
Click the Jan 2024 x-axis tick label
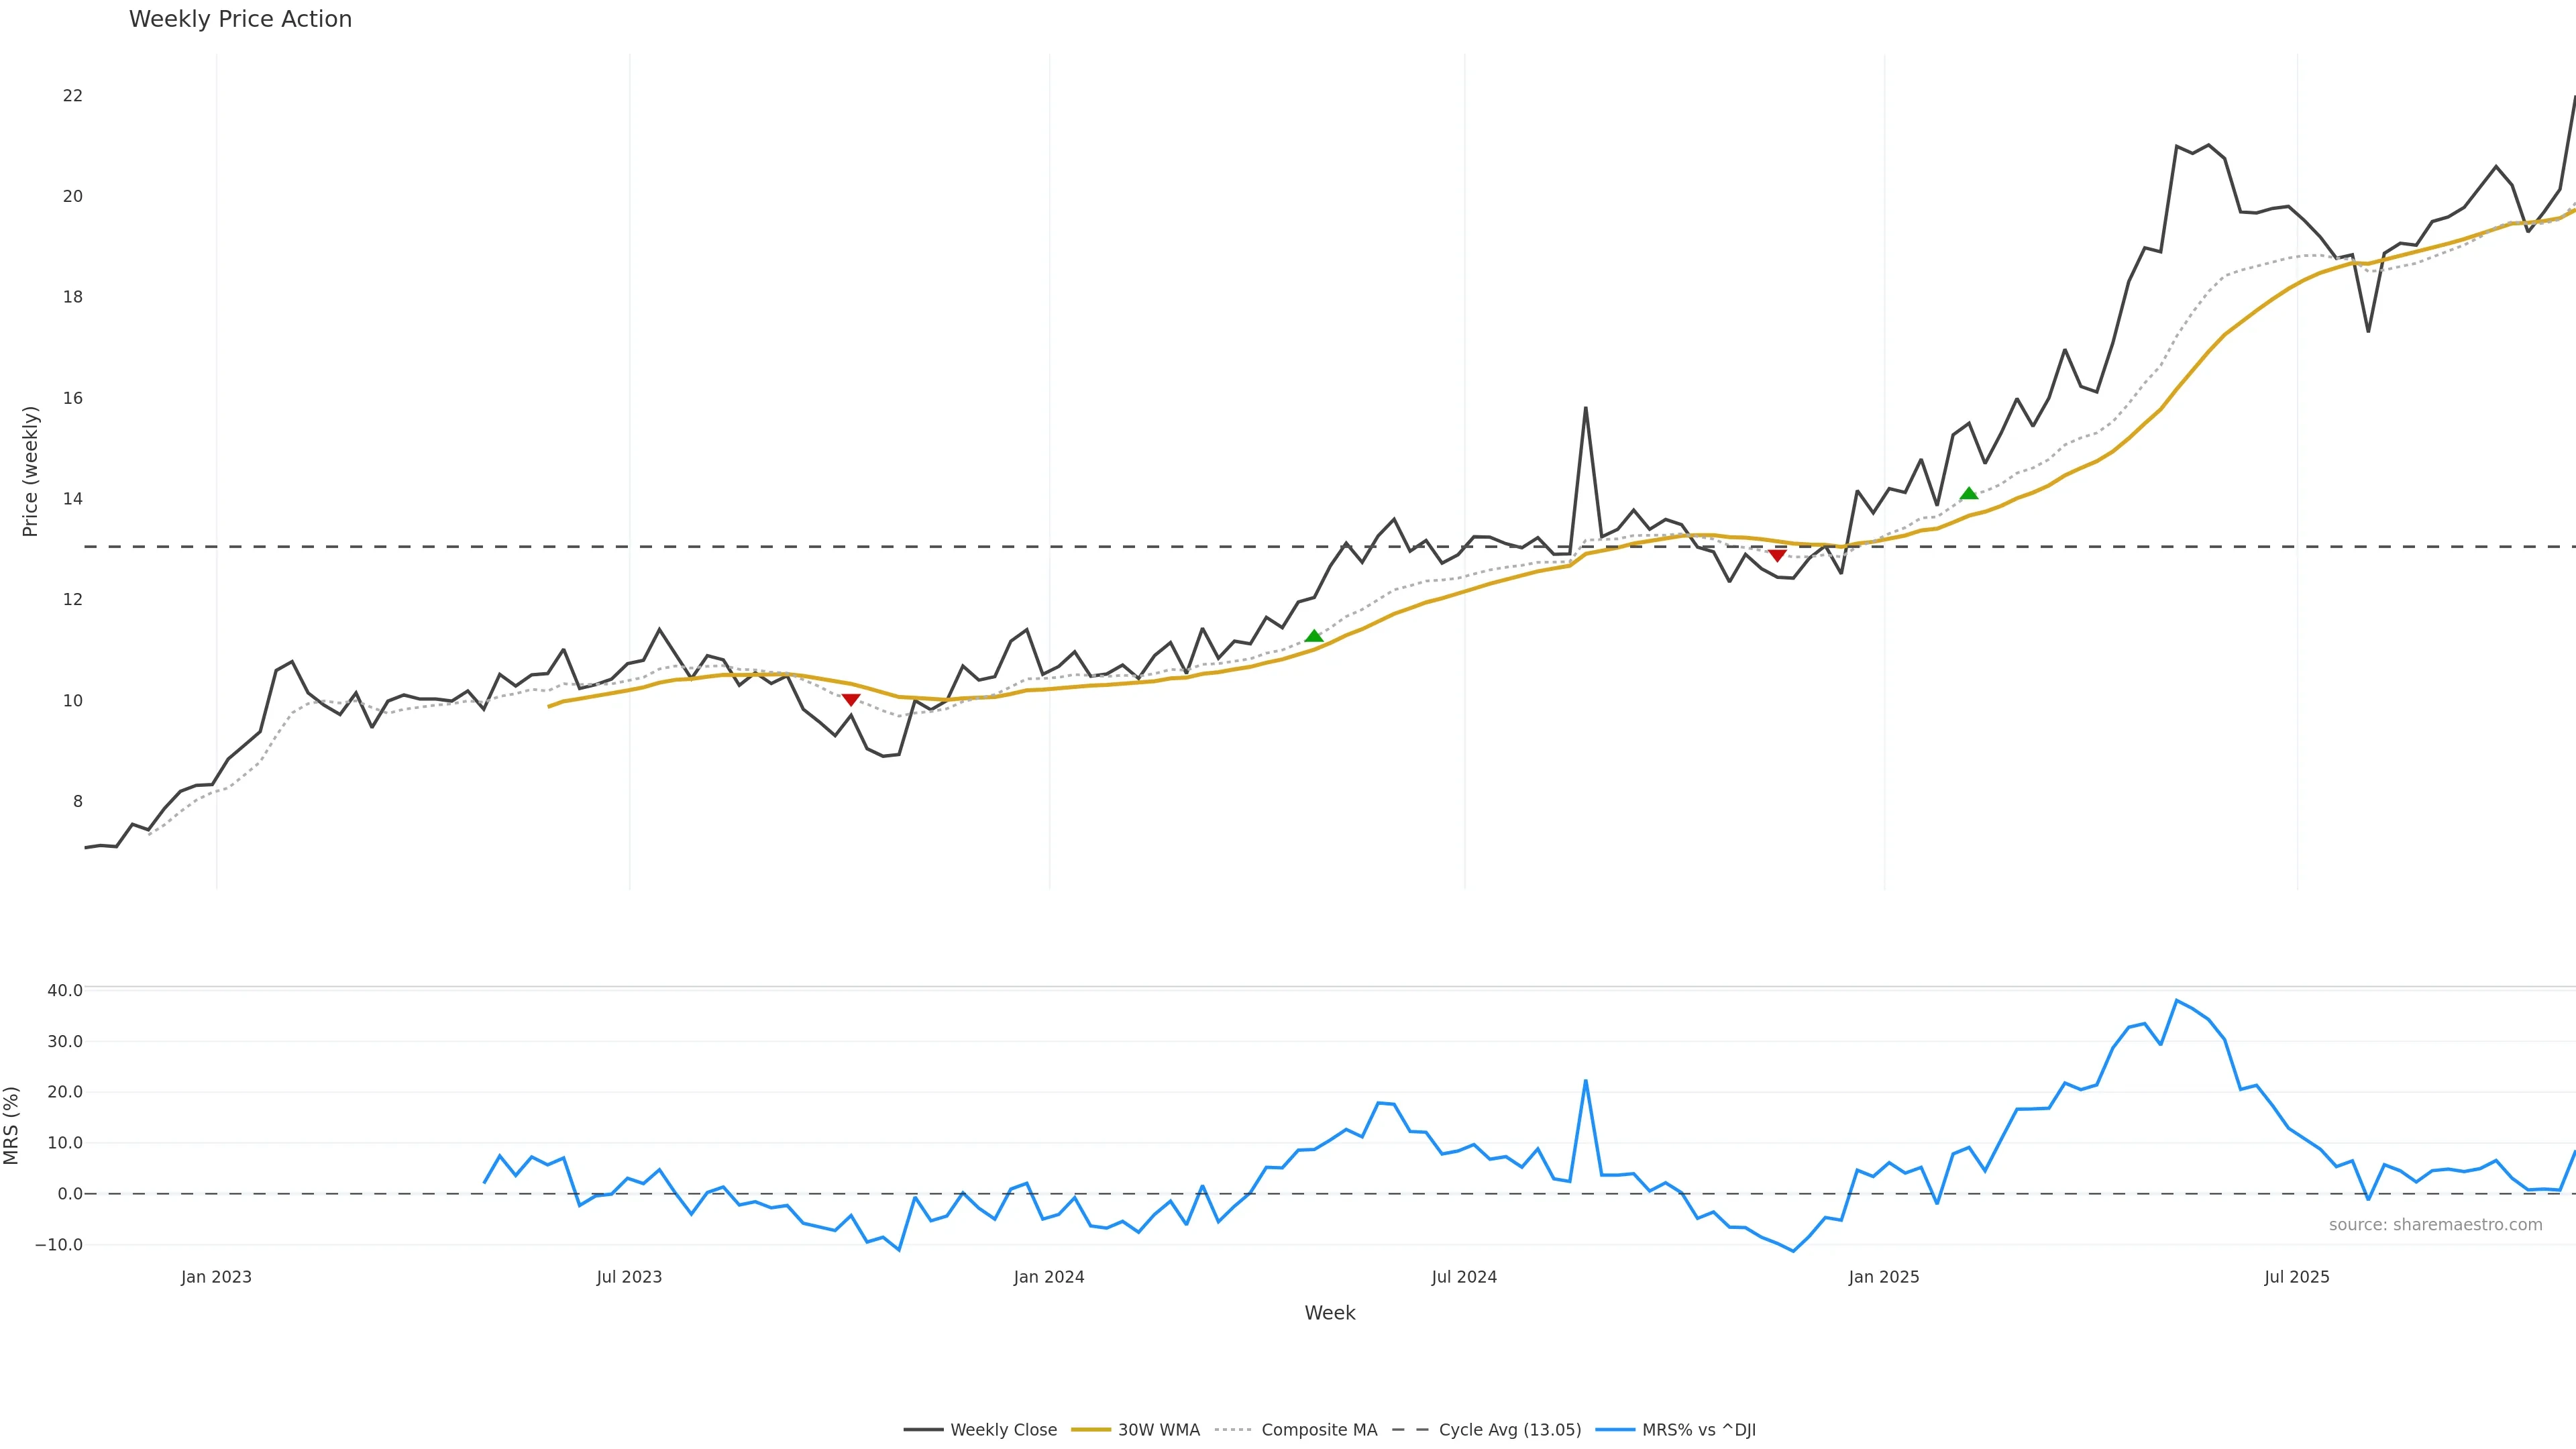point(1049,1277)
